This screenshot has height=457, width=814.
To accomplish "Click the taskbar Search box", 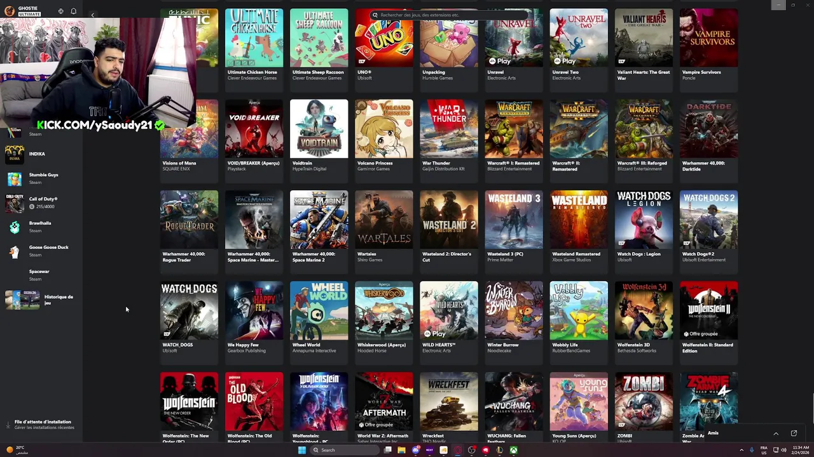I will click(x=343, y=450).
